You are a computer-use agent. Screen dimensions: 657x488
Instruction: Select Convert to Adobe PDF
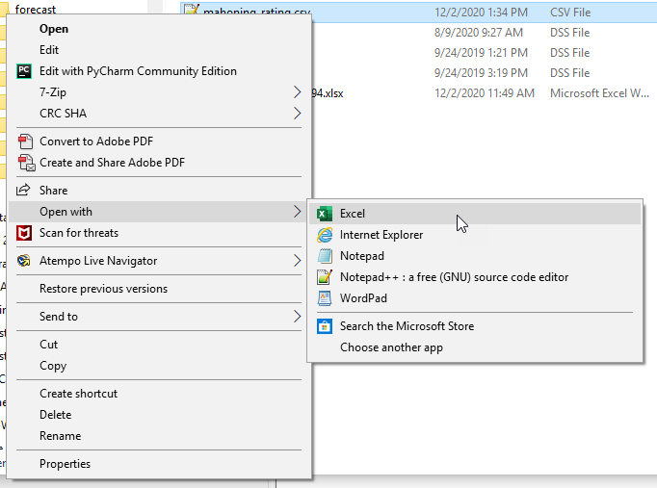(x=159, y=141)
